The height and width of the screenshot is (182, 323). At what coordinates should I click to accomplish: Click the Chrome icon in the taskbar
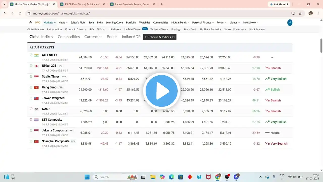(x=218, y=177)
